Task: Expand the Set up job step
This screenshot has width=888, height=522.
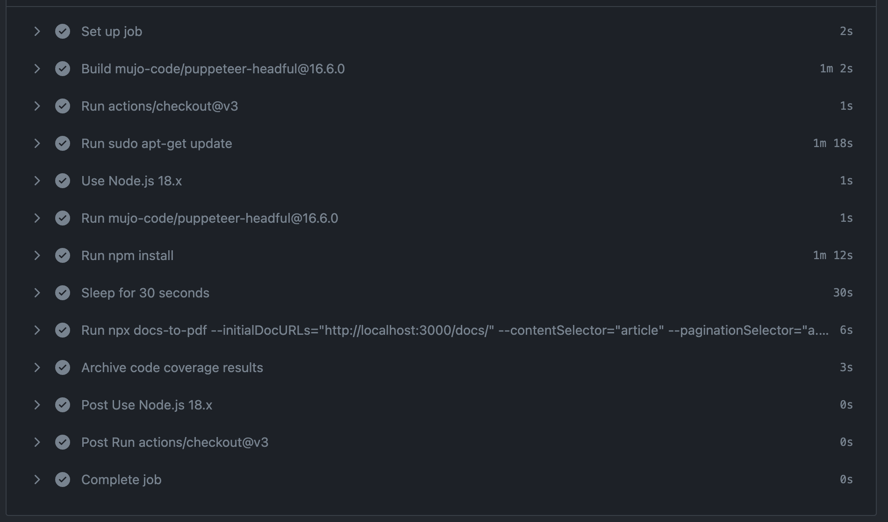Action: [37, 31]
